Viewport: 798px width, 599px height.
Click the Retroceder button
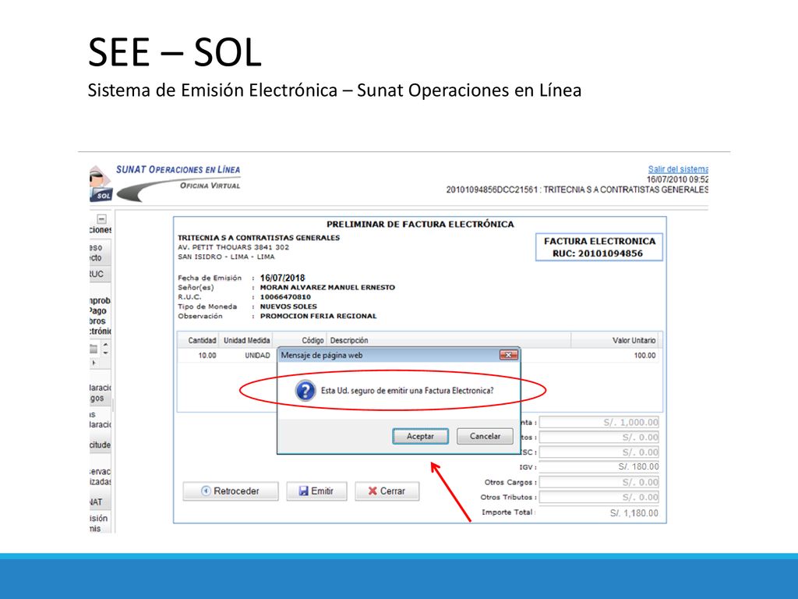click(x=231, y=491)
